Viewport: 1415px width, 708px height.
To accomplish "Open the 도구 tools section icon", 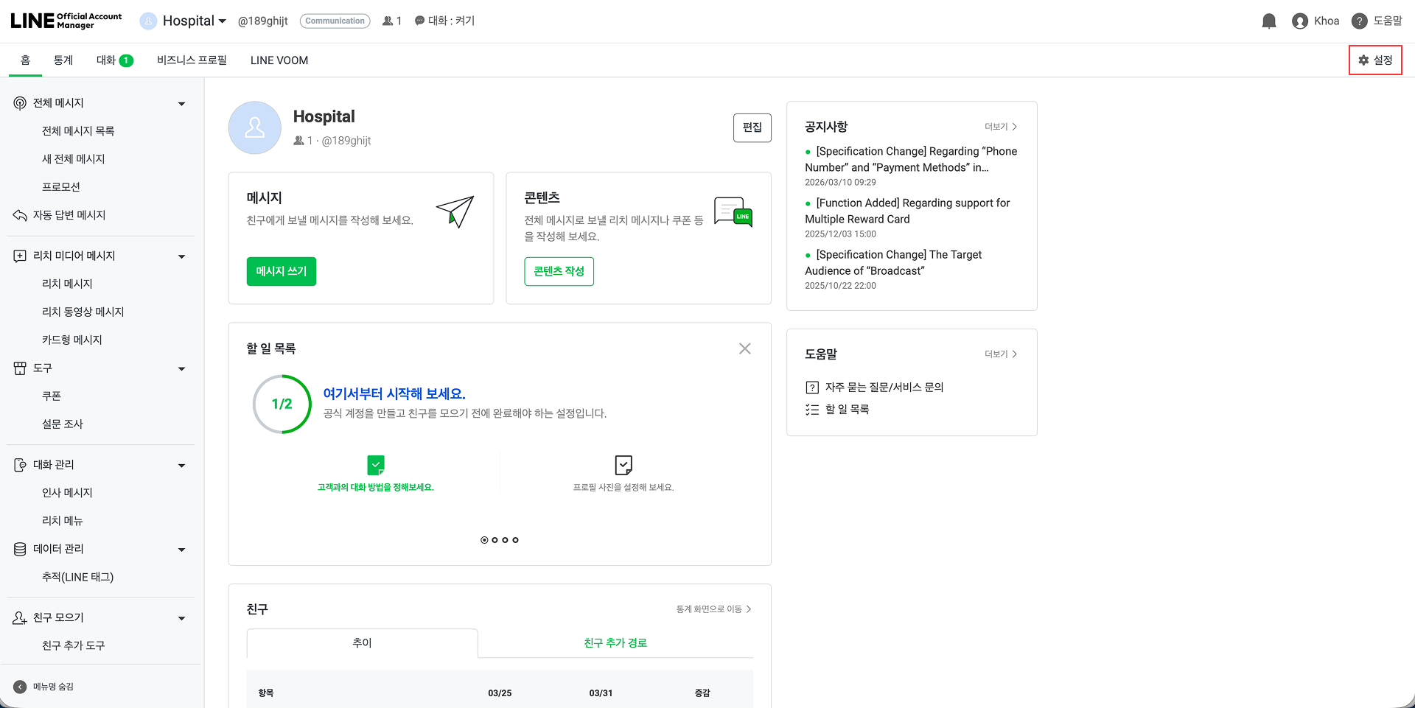I will [x=20, y=368].
